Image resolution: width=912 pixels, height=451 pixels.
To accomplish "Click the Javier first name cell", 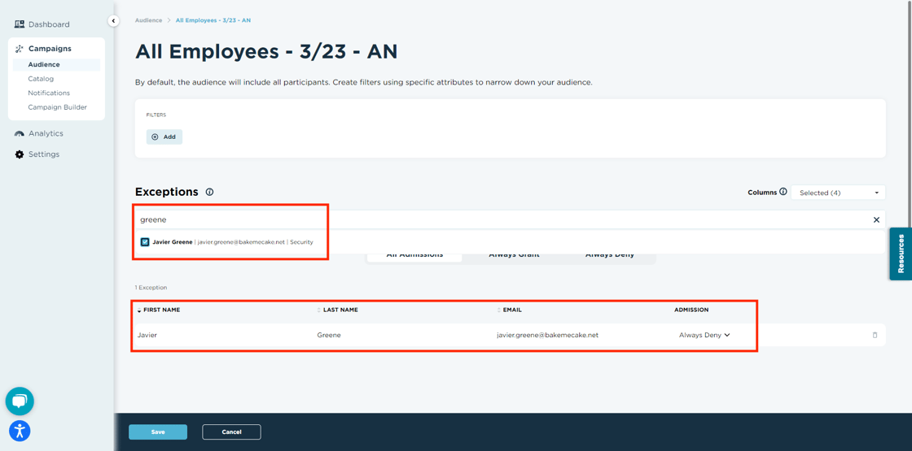I will point(147,335).
